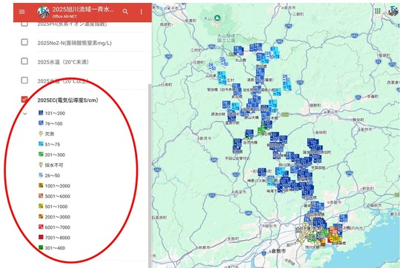Viewport: 400px width, 268px height.
Task: Click the map title 2025旭川流域一斉水...
Action: 83,10
